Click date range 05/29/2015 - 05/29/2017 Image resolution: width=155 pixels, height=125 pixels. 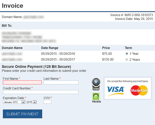pos(58,59)
